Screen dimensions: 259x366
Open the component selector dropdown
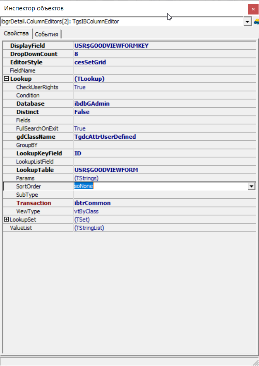[x=247, y=22]
